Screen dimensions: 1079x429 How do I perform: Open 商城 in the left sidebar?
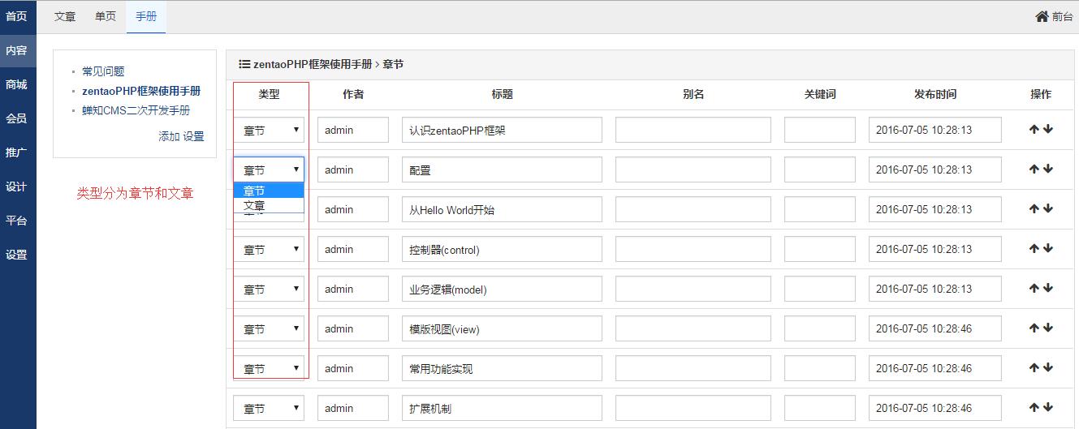(x=16, y=84)
